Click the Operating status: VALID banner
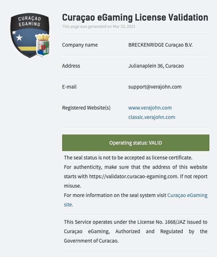This screenshot has width=217, height=257. (x=136, y=143)
